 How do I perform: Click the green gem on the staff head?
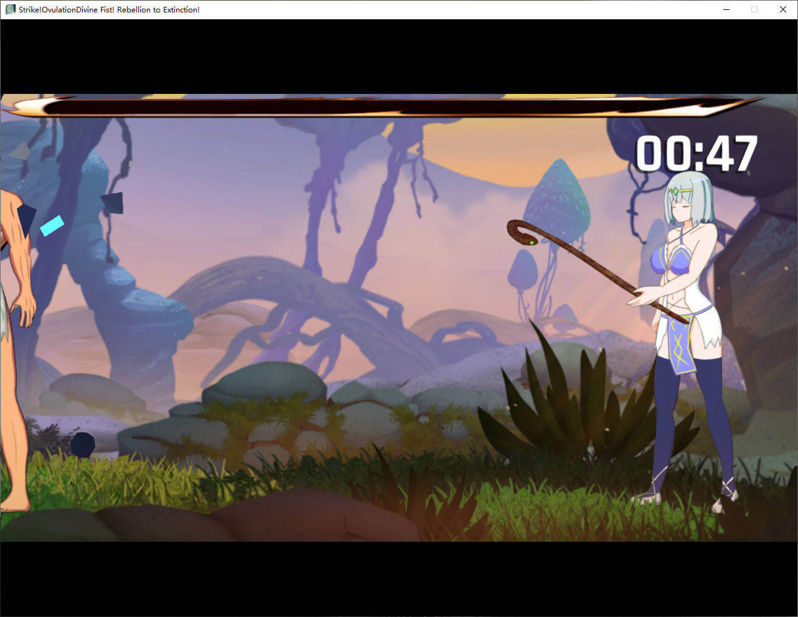point(532,242)
